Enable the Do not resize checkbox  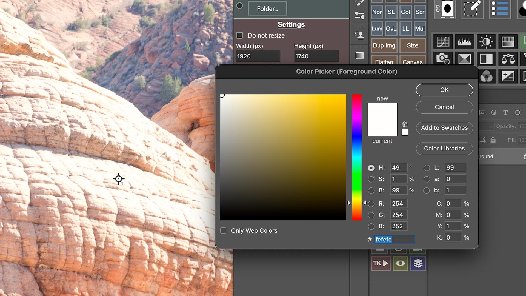(x=240, y=35)
